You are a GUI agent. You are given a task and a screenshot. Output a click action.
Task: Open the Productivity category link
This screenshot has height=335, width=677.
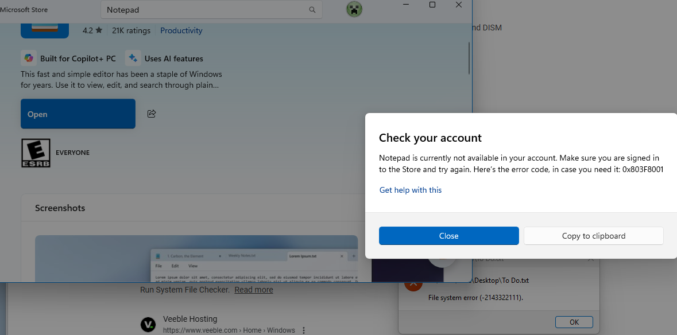coord(181,30)
